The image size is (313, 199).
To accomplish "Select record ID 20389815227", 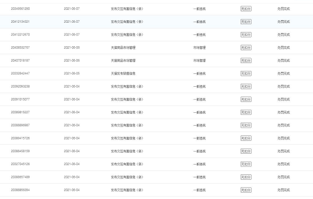I will coord(20,112).
